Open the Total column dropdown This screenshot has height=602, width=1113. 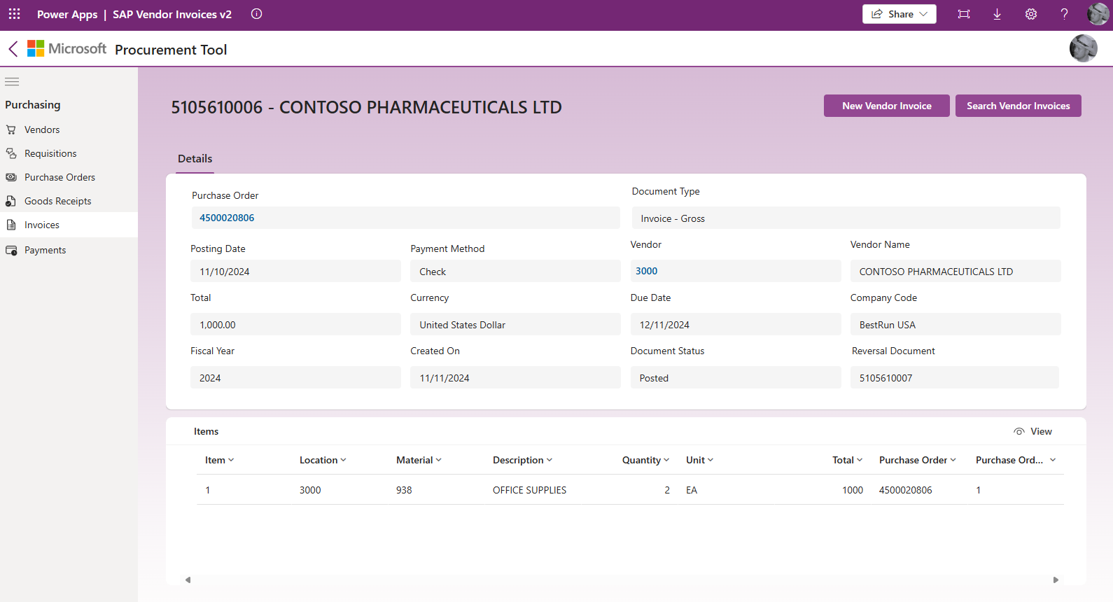pyautogui.click(x=848, y=460)
